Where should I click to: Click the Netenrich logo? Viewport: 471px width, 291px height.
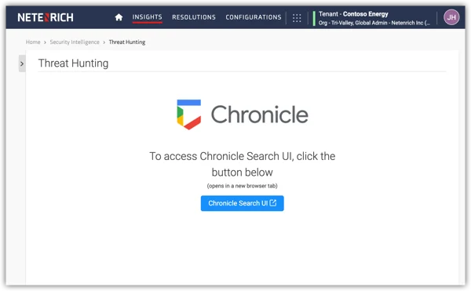pos(46,17)
